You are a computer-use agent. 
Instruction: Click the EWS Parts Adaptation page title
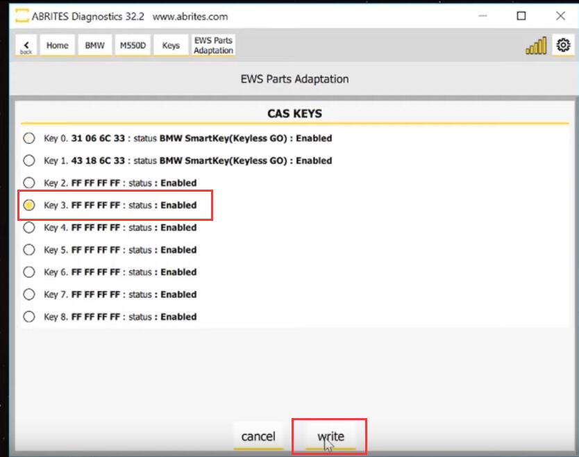[294, 79]
